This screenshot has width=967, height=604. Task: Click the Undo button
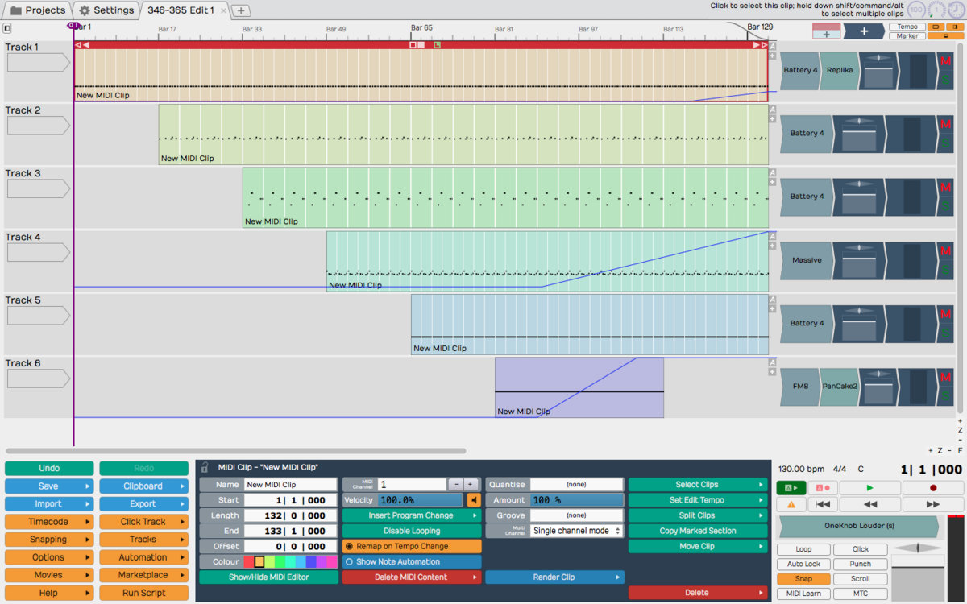tap(49, 468)
